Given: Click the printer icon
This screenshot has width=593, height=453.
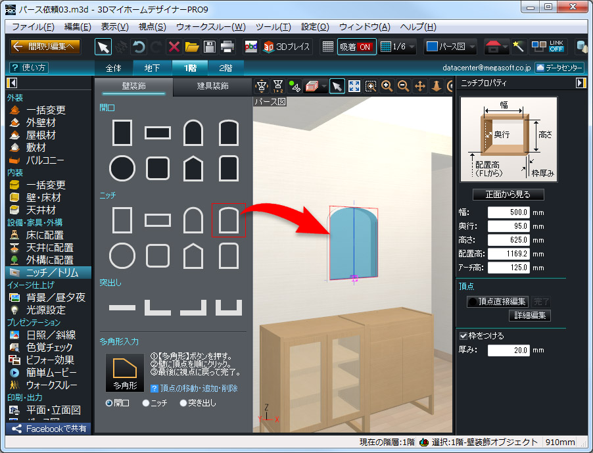Looking at the screenshot, I should click(227, 47).
